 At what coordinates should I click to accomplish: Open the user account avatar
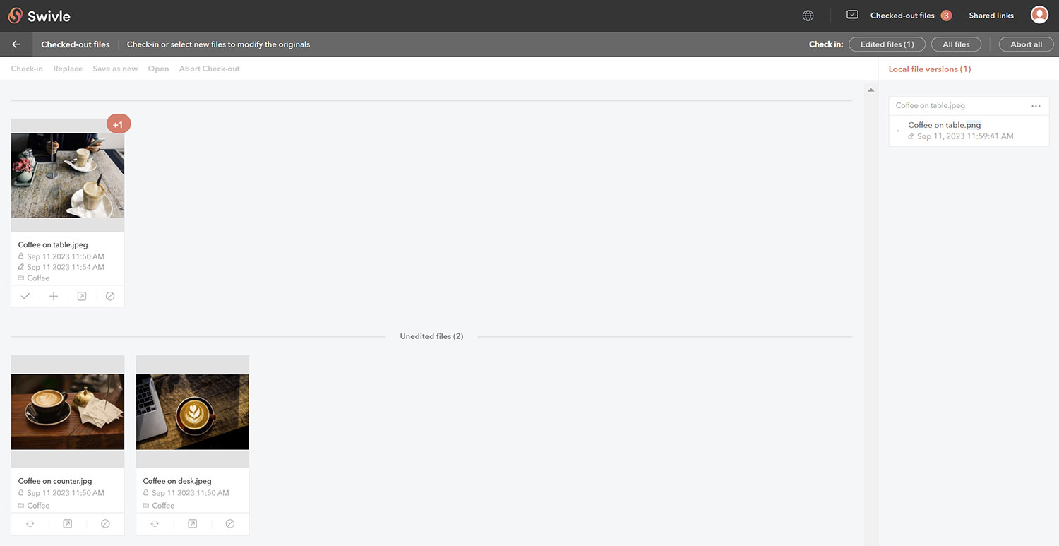[x=1039, y=14]
